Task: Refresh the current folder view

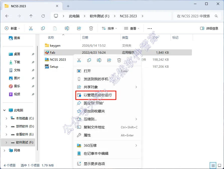Action: point(43,16)
